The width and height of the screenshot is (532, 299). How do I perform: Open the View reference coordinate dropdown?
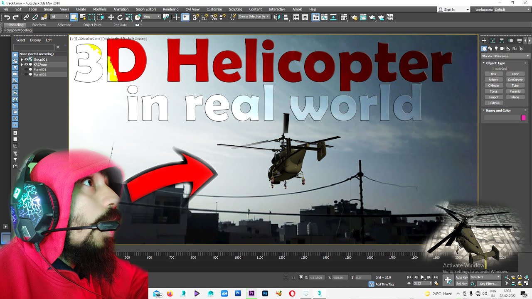152,17
